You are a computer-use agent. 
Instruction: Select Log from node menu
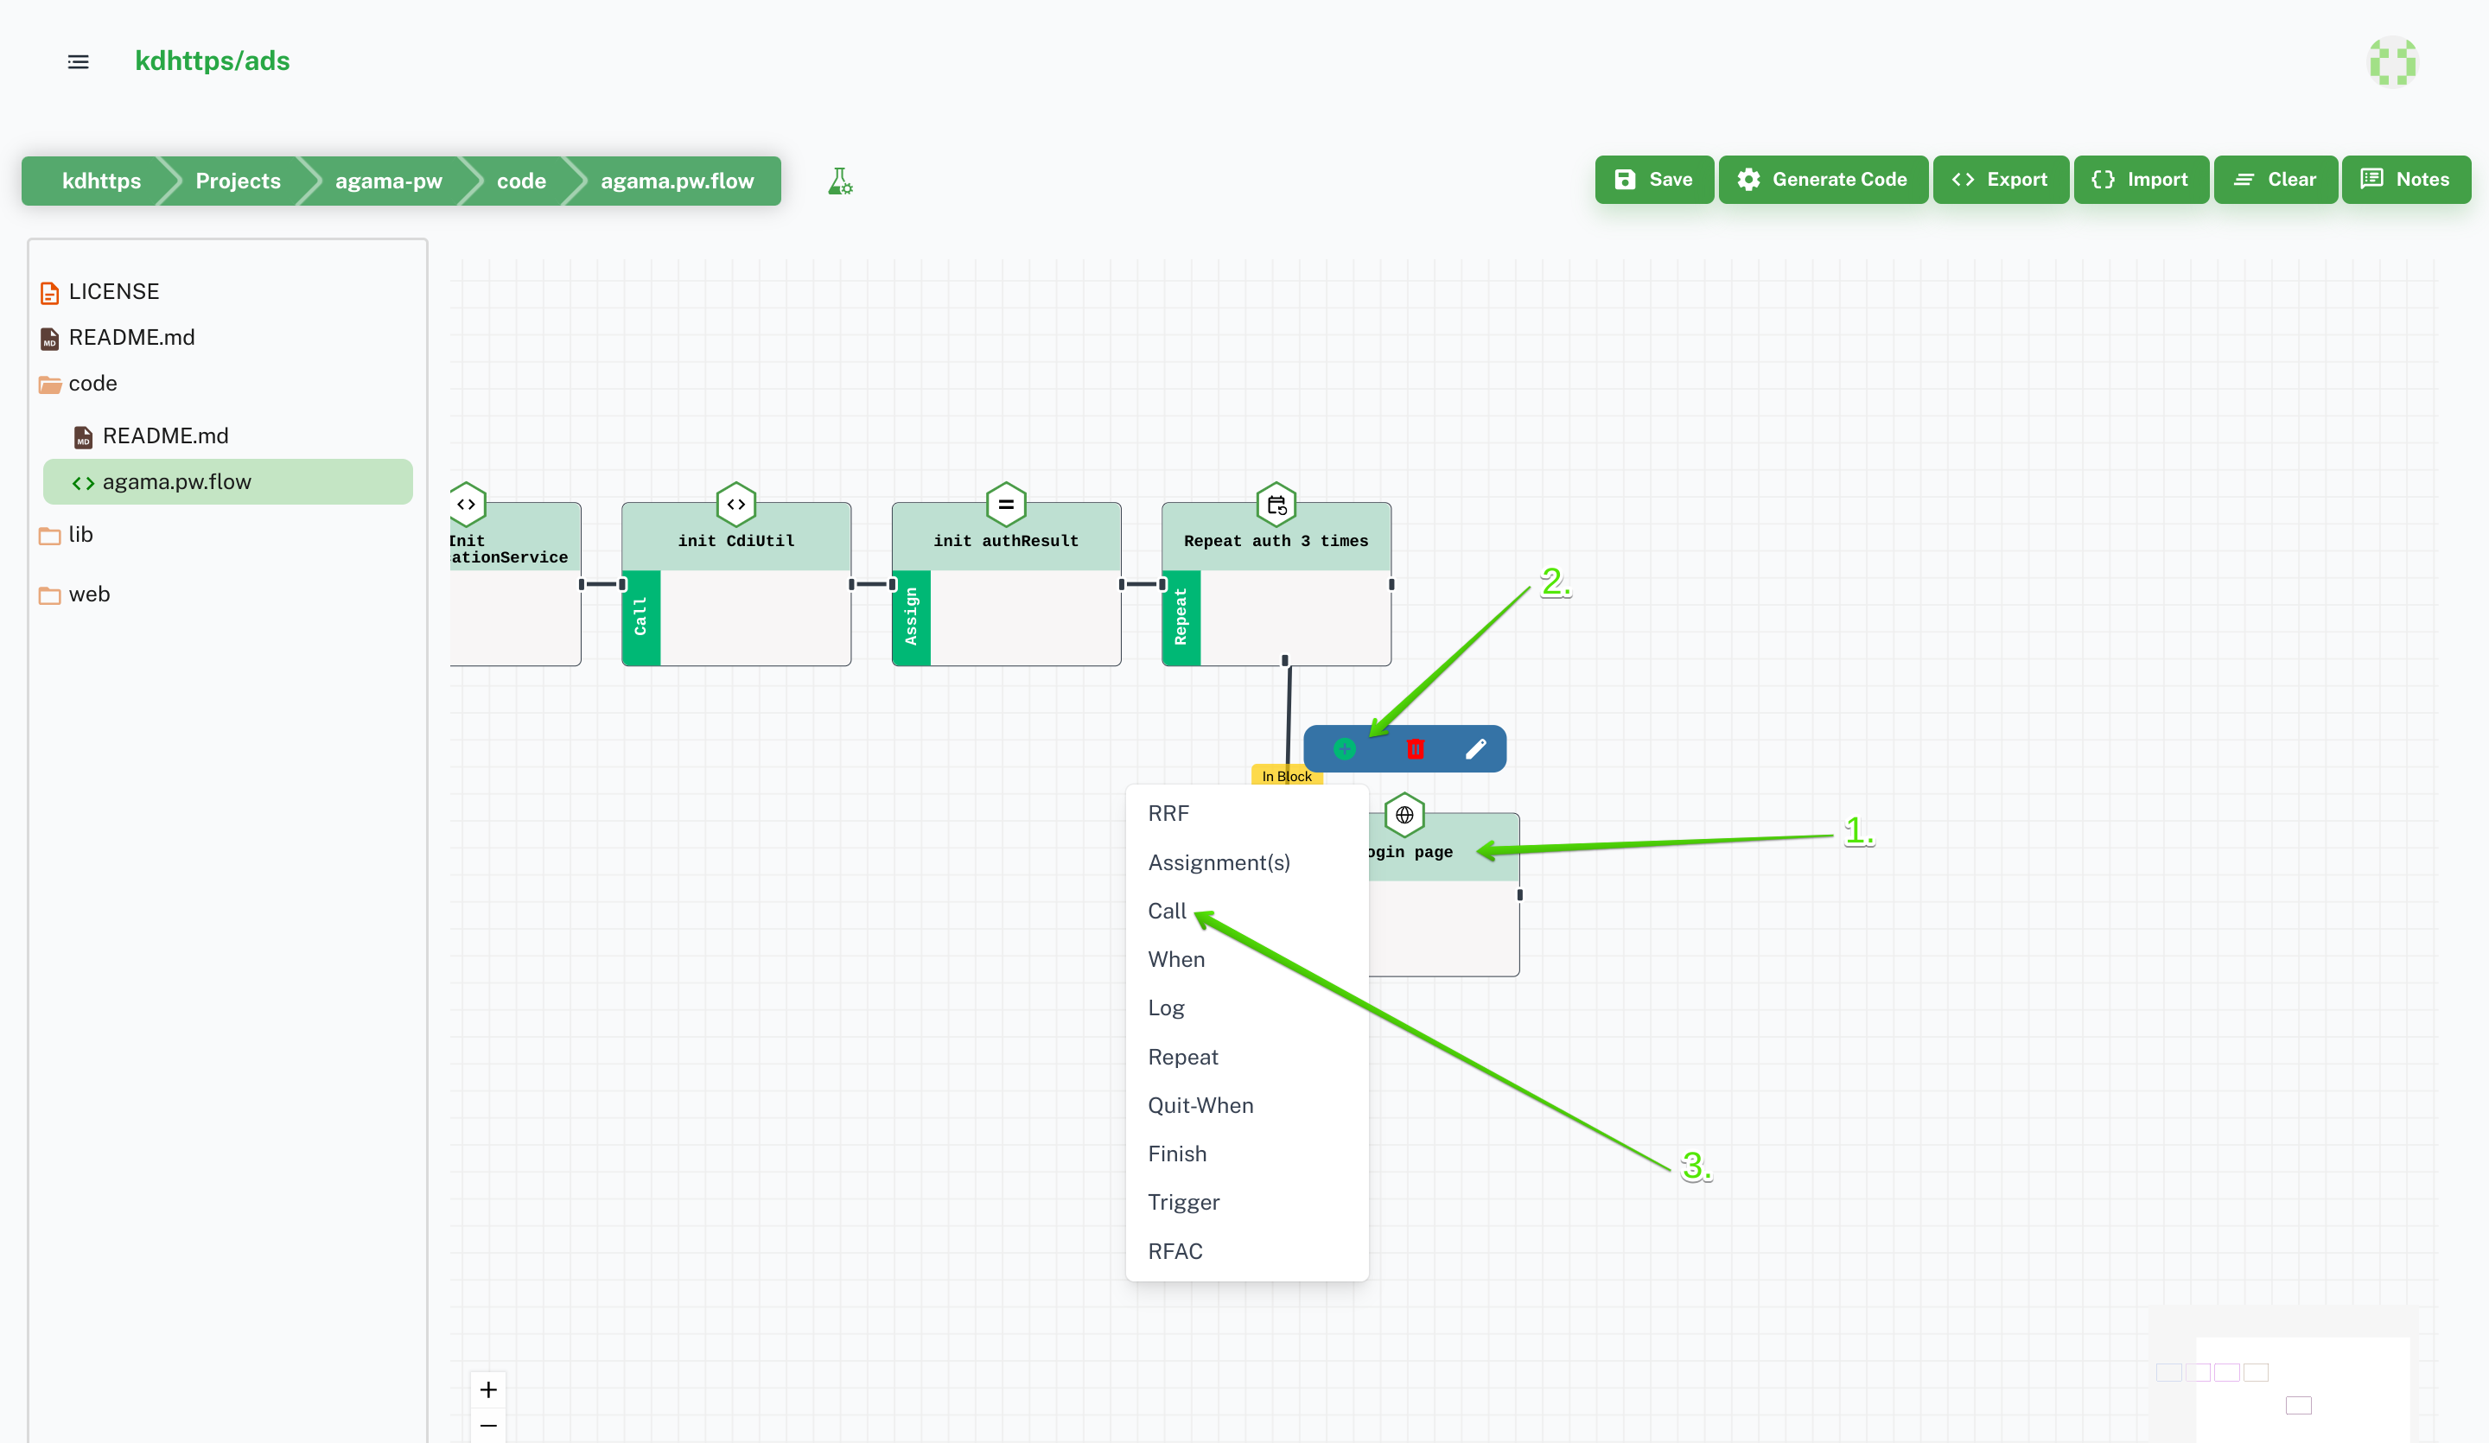pos(1246,1008)
